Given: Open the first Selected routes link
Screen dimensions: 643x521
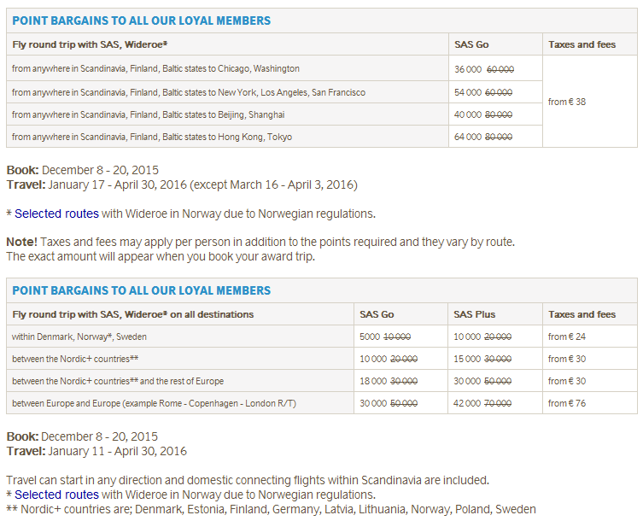Looking at the screenshot, I should (56, 214).
